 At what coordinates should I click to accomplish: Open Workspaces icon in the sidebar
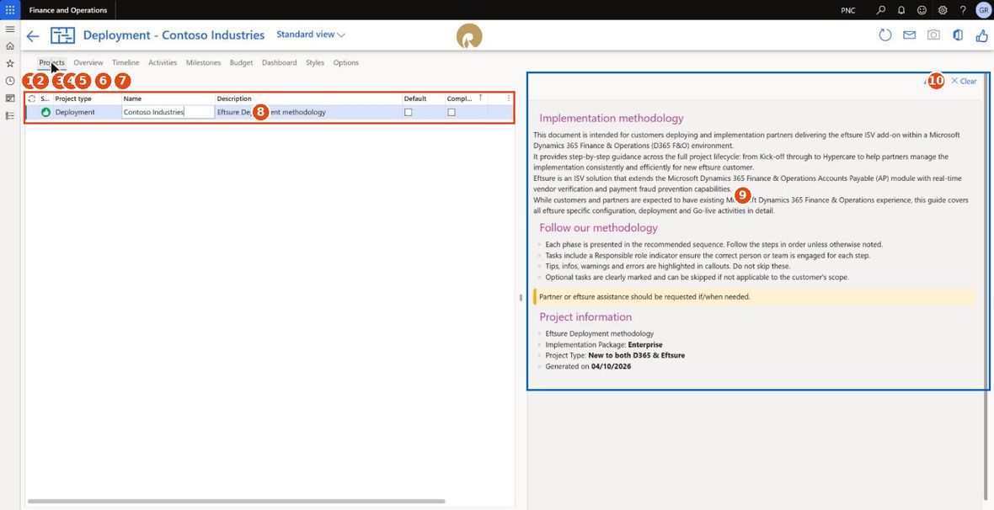pyautogui.click(x=10, y=98)
